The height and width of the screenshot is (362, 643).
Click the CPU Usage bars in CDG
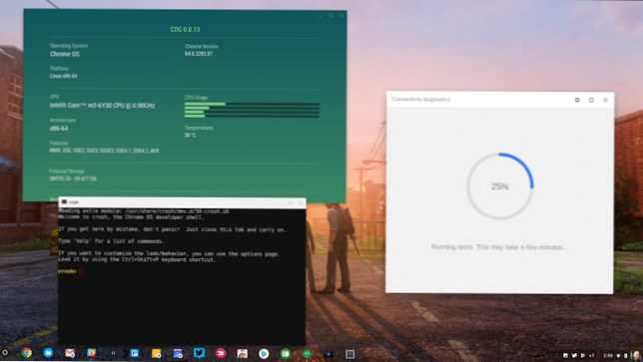[252, 110]
